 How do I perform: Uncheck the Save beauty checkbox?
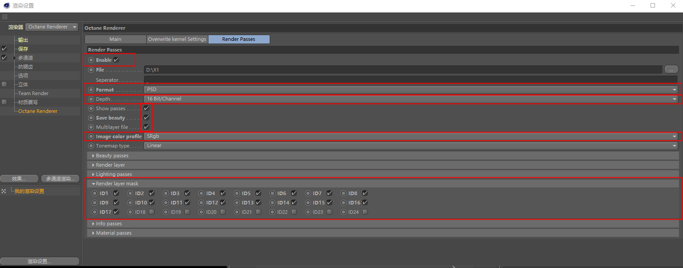pyautogui.click(x=146, y=117)
